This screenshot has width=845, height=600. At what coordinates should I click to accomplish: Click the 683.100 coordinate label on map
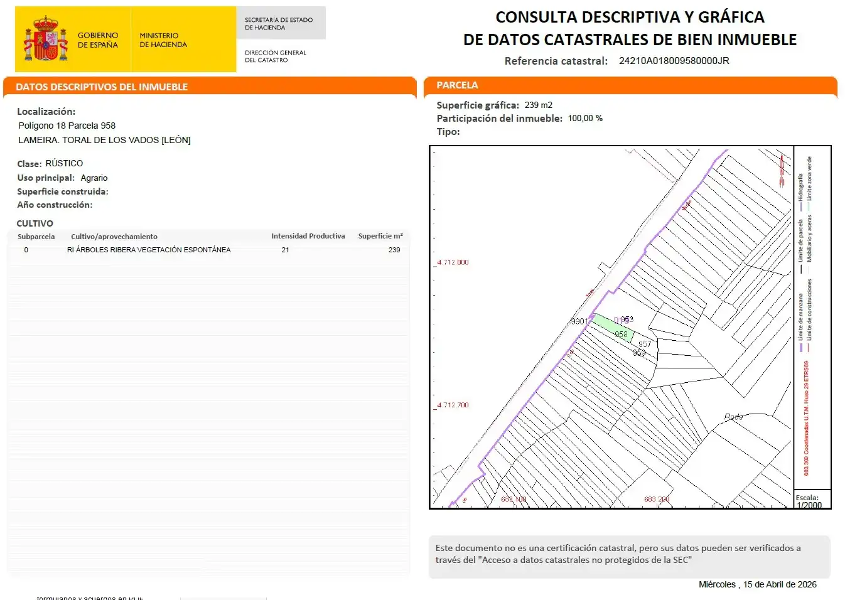514,499
